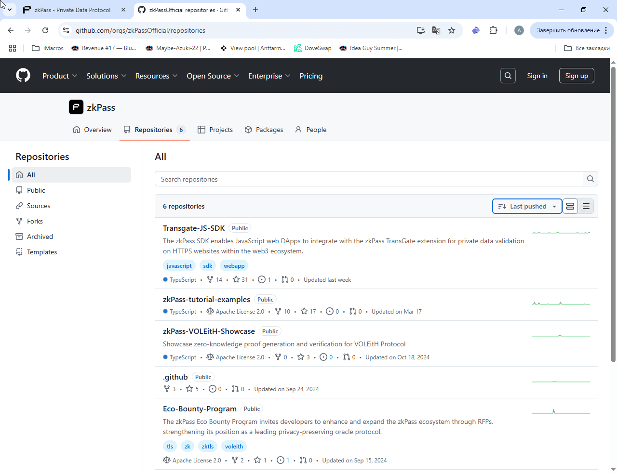Viewport: 617px width, 474px height.
Task: Open the Packages tab
Action: click(x=264, y=130)
